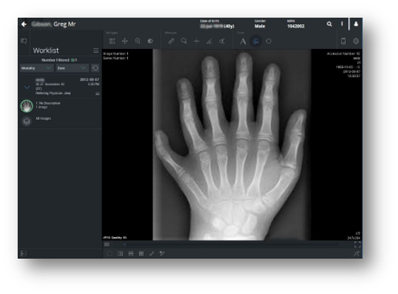
Task: Select the window level contrast tool
Action: tap(150, 41)
